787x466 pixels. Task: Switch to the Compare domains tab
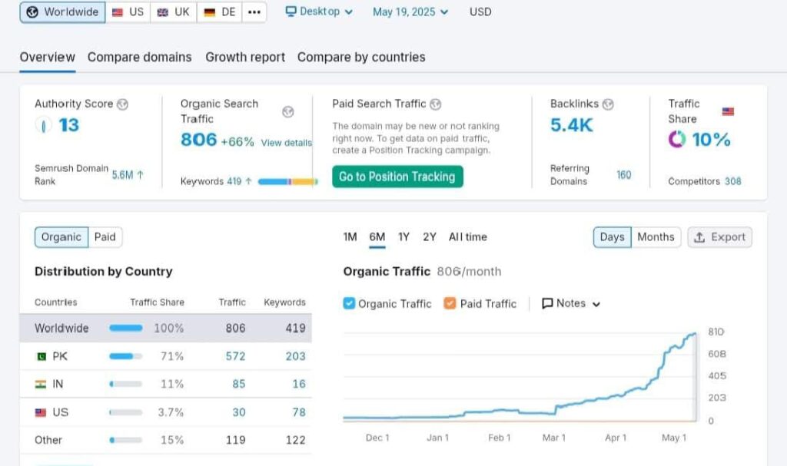coord(139,58)
